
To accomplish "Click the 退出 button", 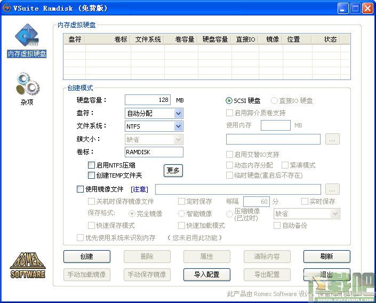I will (x=326, y=274).
